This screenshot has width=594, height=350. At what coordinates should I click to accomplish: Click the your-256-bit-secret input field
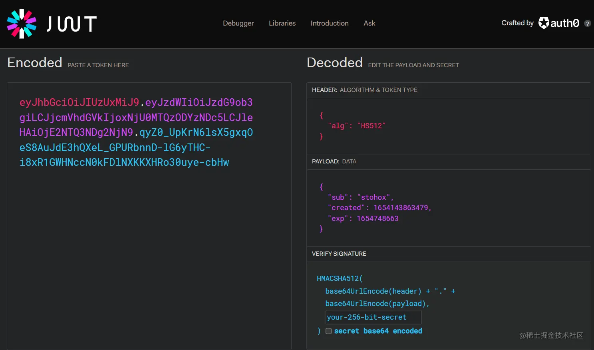click(x=373, y=317)
